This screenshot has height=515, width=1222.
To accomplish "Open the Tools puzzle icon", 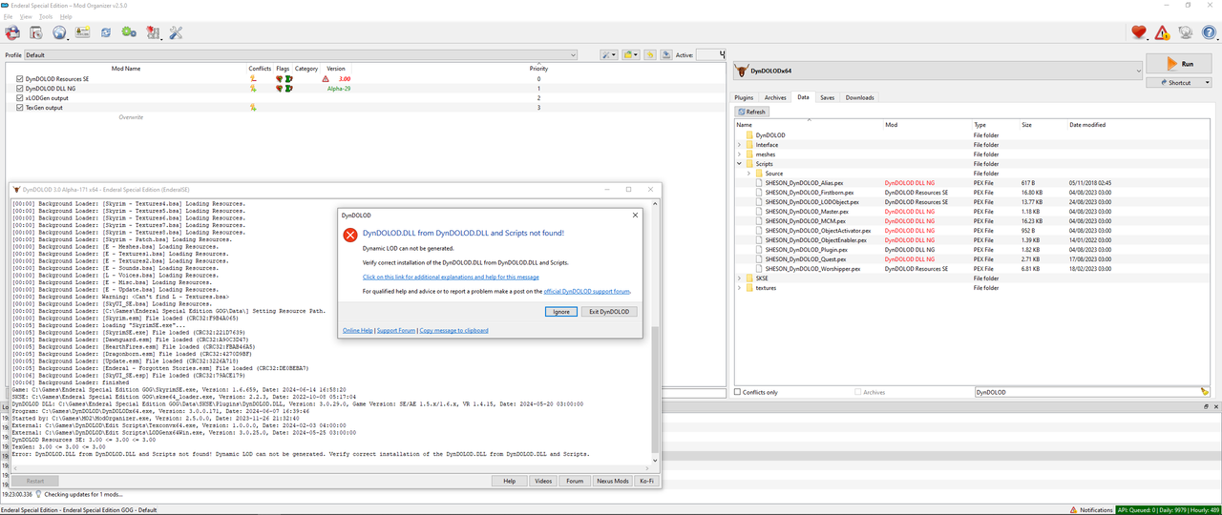I will tap(153, 32).
